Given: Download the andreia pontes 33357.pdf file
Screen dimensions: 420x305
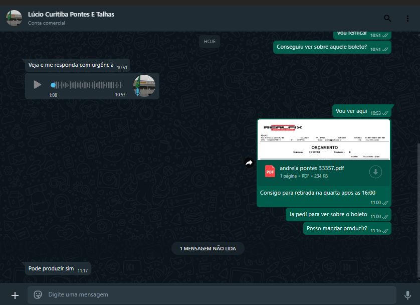Looking at the screenshot, I should [x=375, y=172].
